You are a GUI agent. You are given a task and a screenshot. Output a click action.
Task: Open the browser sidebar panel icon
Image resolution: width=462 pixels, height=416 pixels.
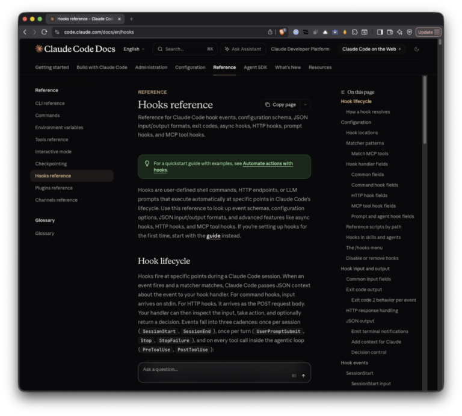[x=380, y=32]
